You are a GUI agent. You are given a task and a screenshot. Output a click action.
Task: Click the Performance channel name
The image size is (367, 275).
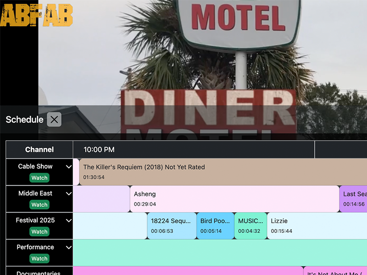tap(35, 247)
